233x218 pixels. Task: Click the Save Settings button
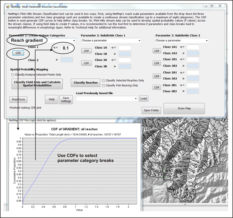66,99
